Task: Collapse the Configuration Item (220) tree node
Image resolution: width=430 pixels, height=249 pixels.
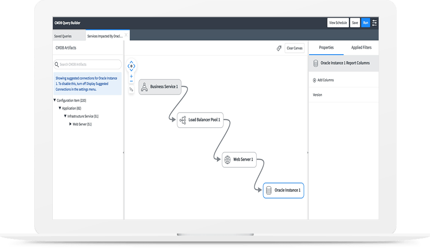Action: 55,100
